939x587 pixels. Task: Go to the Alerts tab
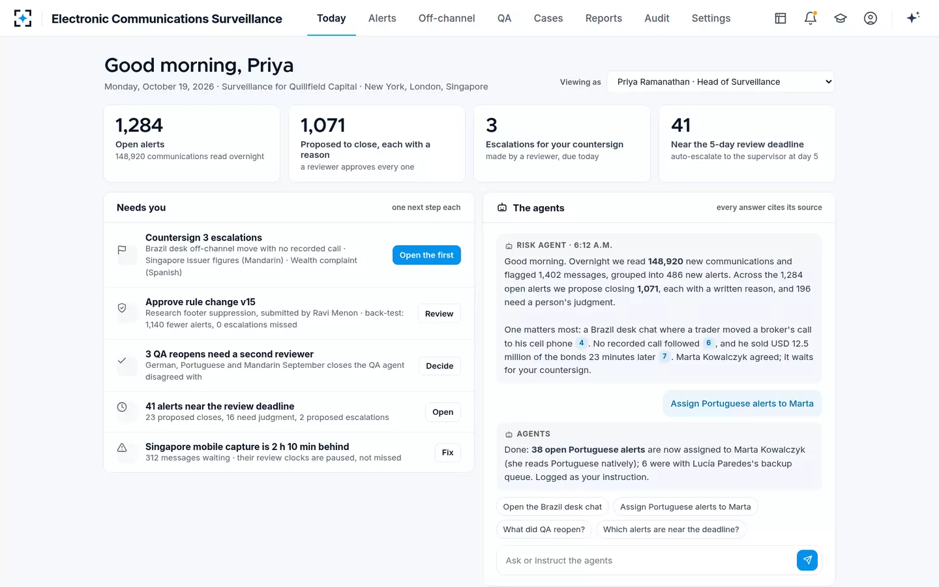(x=382, y=18)
